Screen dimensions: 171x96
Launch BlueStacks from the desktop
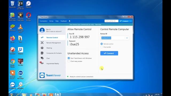tap(13, 27)
